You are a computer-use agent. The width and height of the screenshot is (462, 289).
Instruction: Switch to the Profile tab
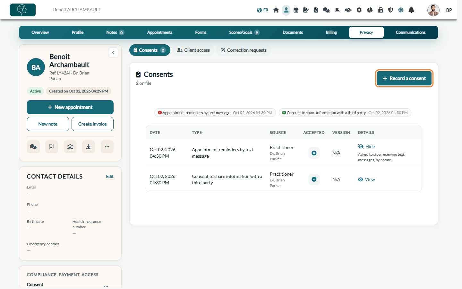[x=78, y=32]
